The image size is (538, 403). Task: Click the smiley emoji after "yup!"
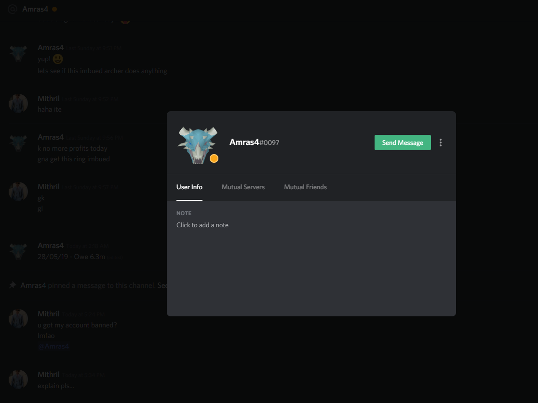[x=58, y=59]
